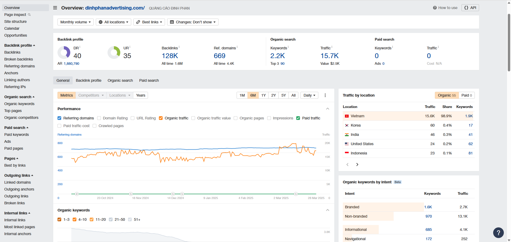The image size is (511, 242).
Task: Click the 1.6K Branded keywords link
Action: point(428,207)
